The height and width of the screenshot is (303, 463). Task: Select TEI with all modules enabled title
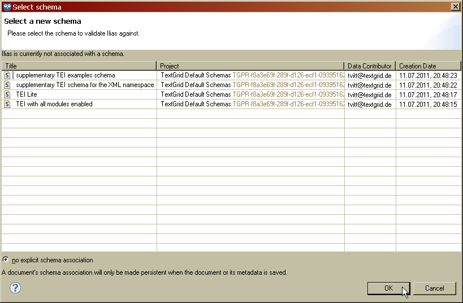pos(54,104)
